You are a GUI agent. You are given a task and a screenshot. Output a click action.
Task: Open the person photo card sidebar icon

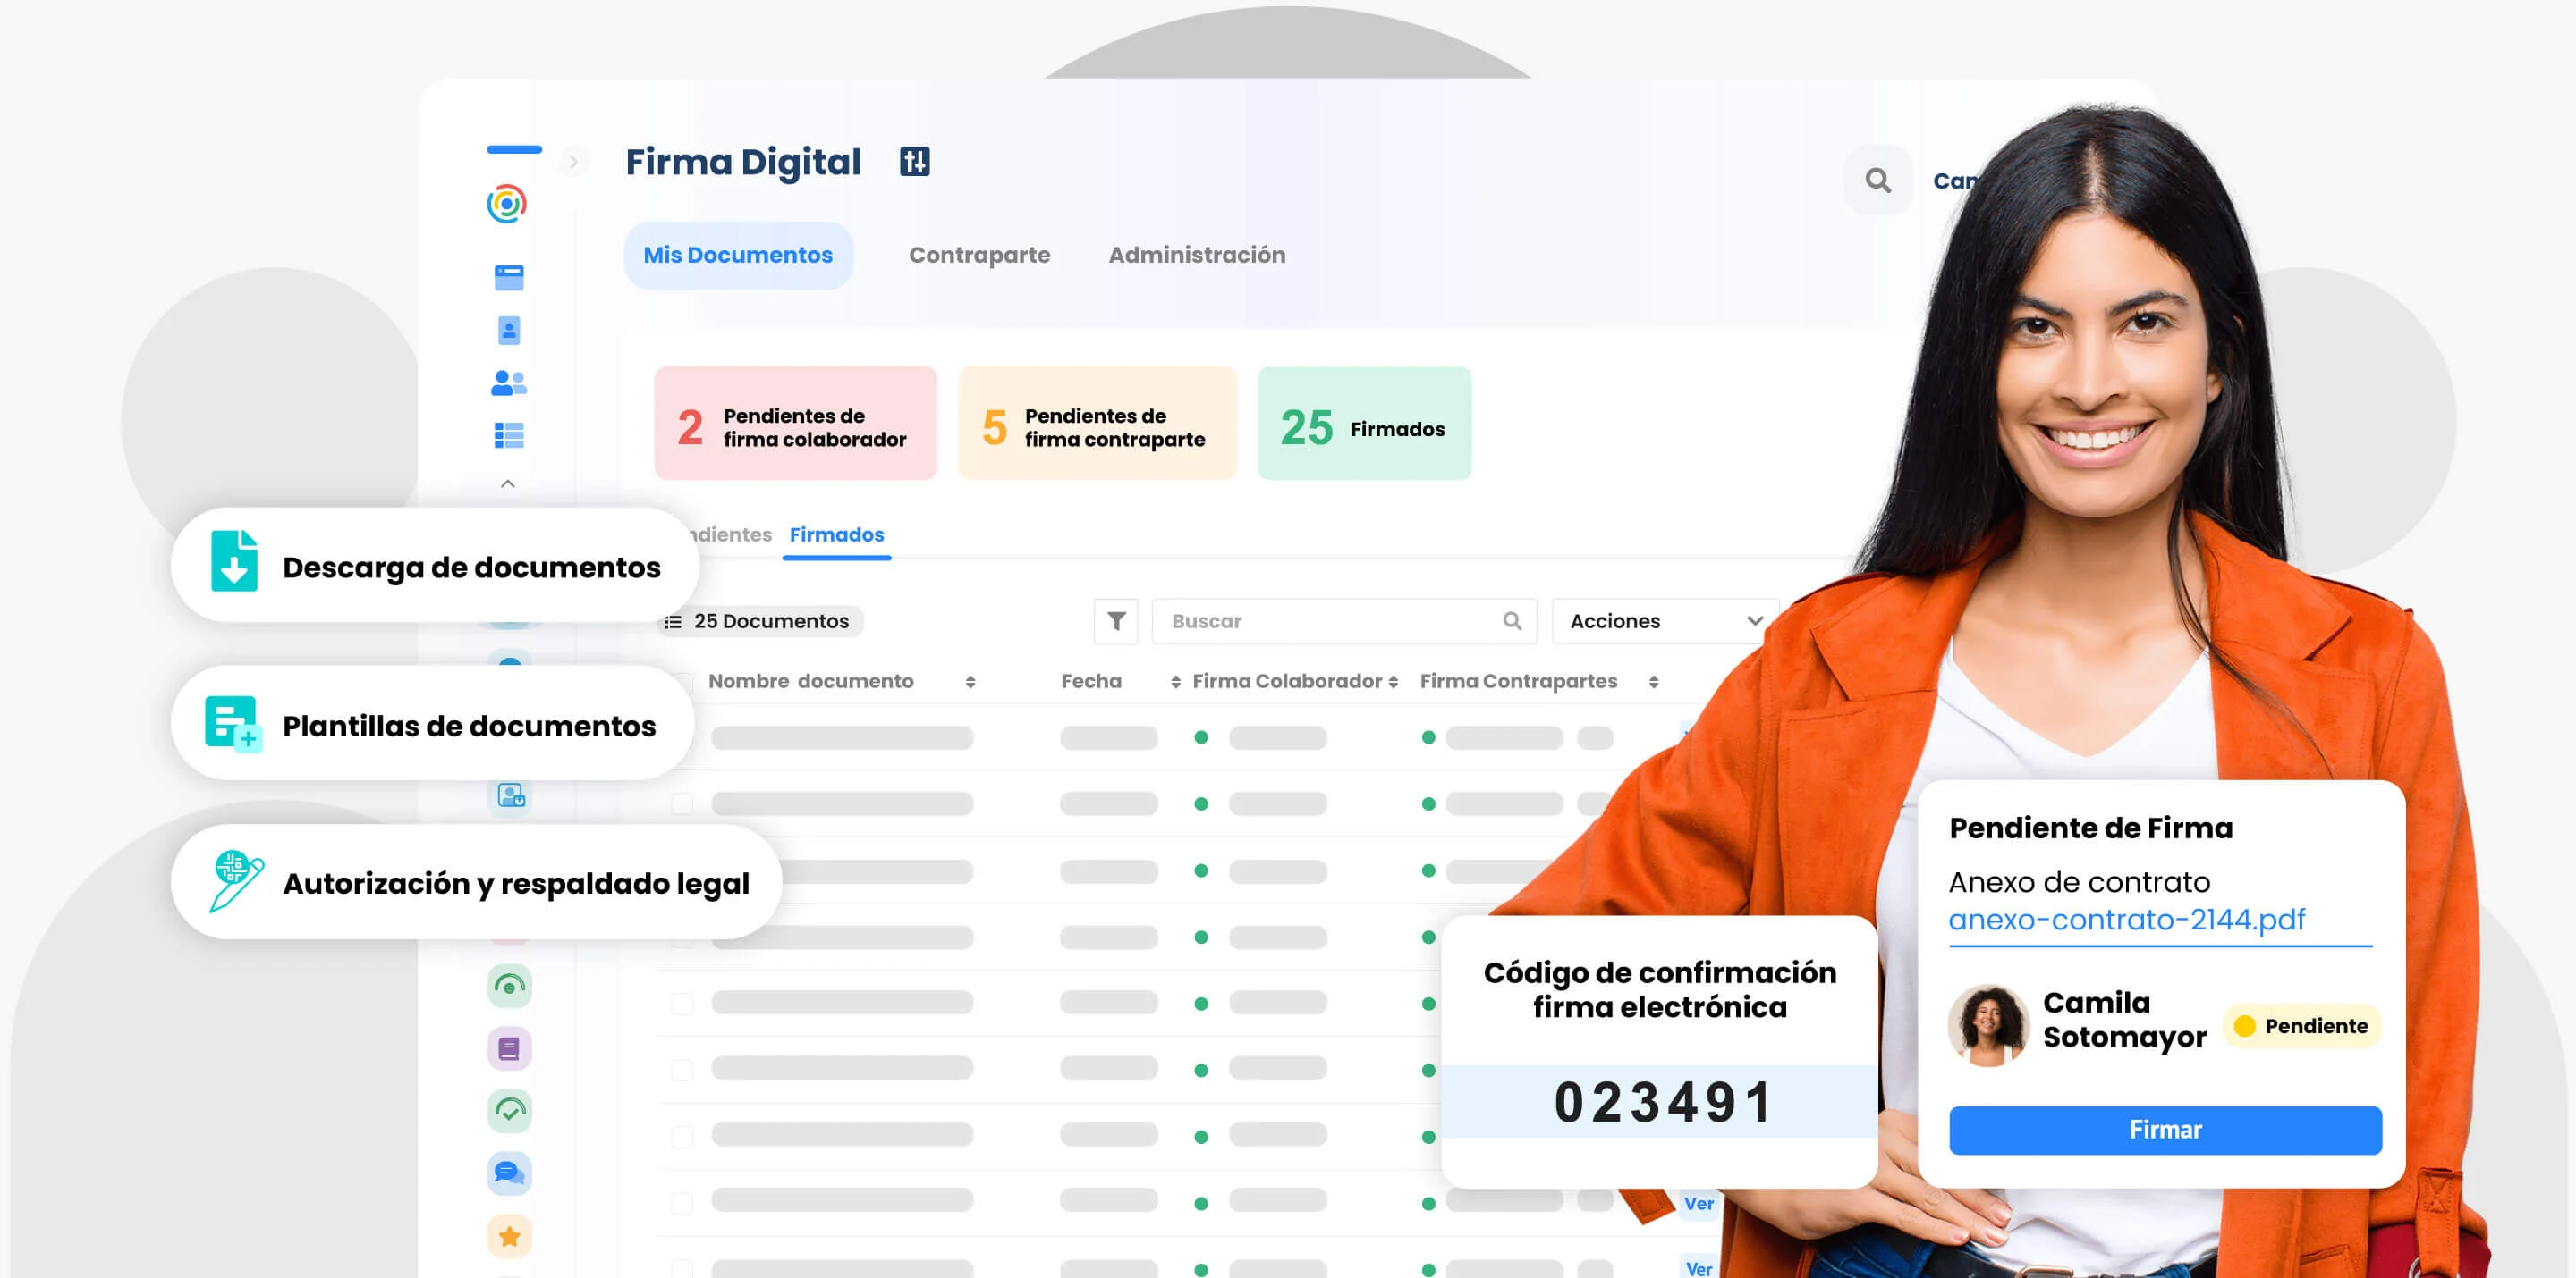[x=510, y=795]
